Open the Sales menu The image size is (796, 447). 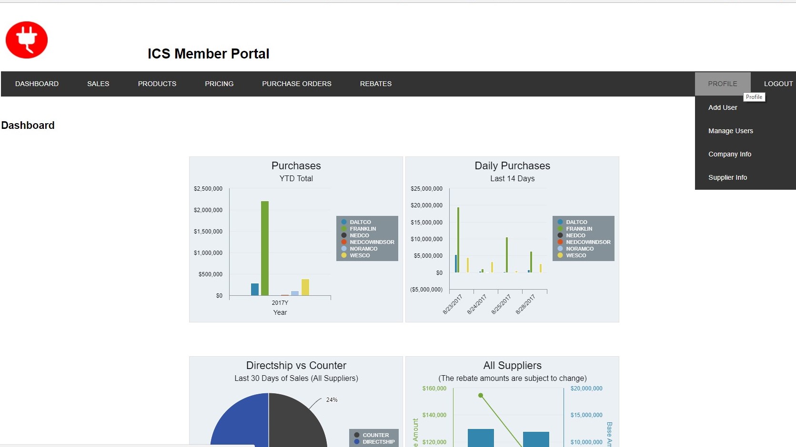click(98, 84)
